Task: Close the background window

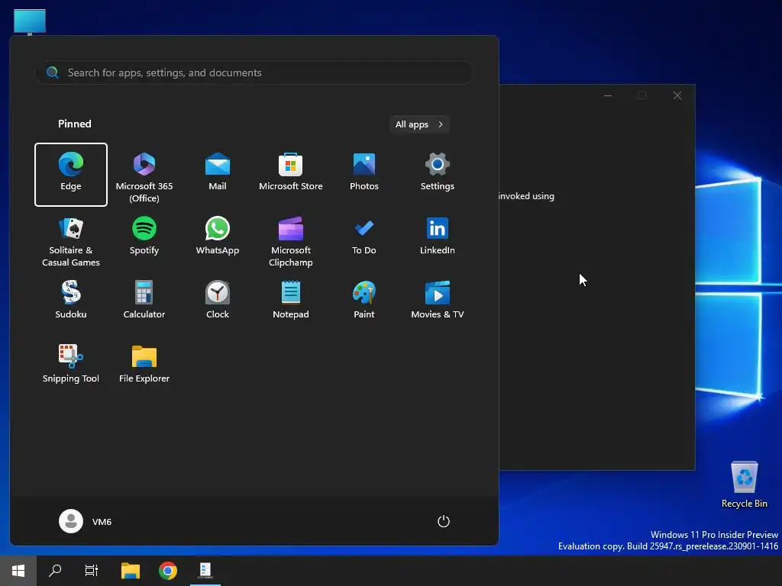Action: click(x=677, y=95)
